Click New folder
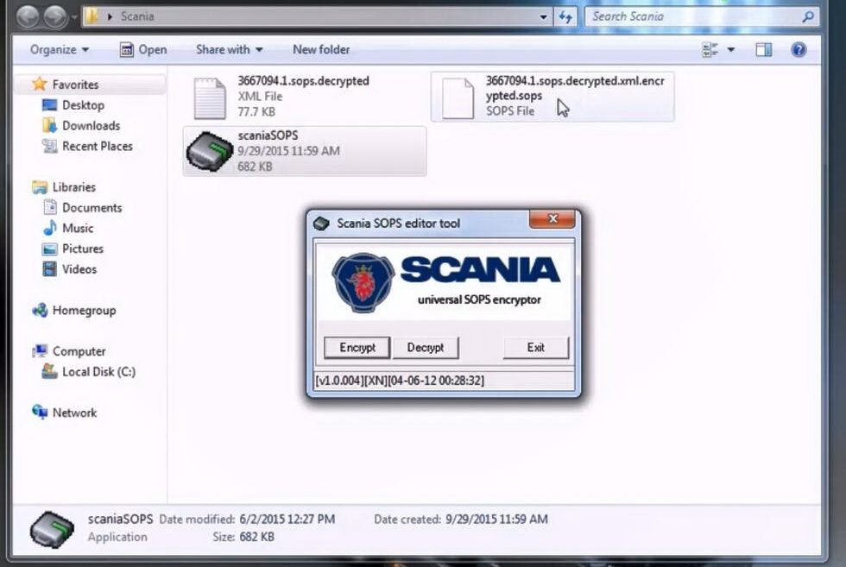 pos(321,50)
